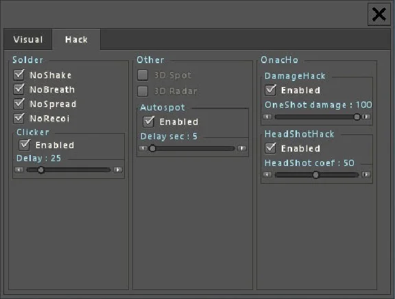Image resolution: width=395 pixels, height=299 pixels.
Task: Uncheck the NoShake checkbox
Action: (19, 75)
